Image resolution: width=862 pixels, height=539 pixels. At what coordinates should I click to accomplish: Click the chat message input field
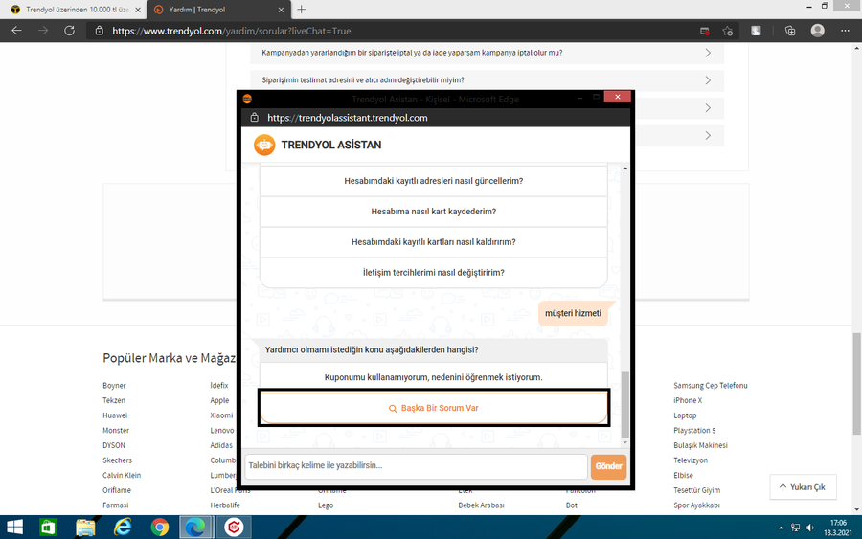click(417, 466)
